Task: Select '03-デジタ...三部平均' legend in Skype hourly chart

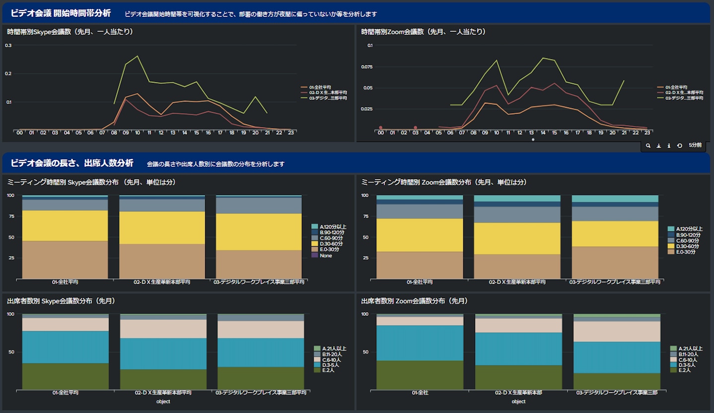Action: point(324,98)
